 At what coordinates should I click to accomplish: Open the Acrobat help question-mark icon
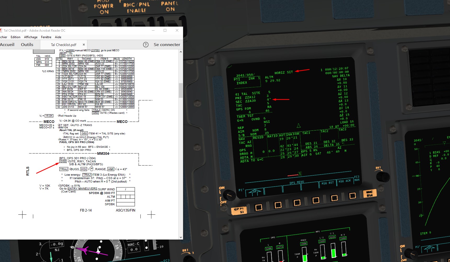(146, 45)
